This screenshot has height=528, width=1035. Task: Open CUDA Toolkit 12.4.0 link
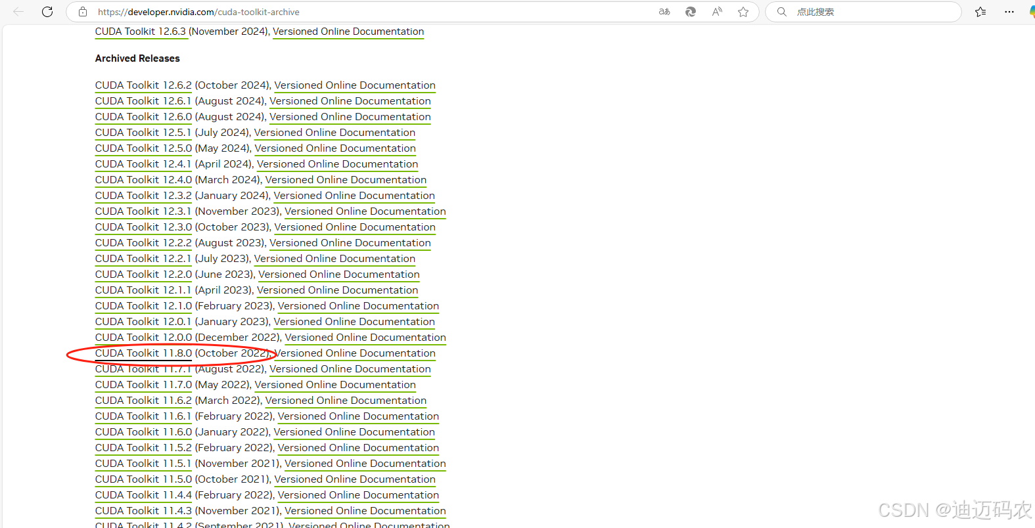coord(143,180)
